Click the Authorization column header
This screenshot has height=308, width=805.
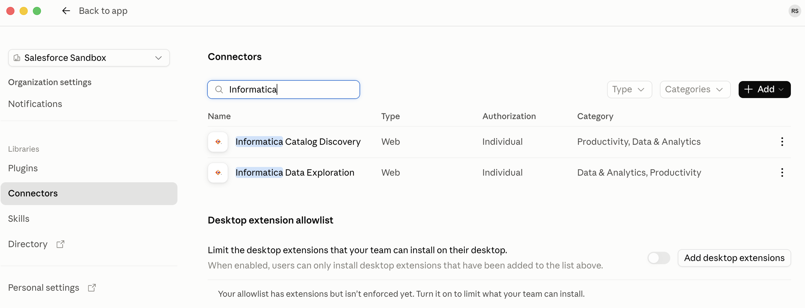tap(509, 116)
